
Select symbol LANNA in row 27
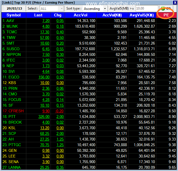pos(14,168)
